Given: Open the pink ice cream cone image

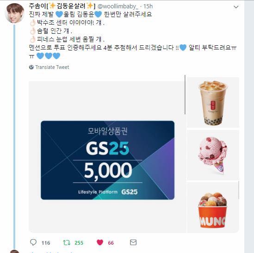Looking at the screenshot, I should [213, 155].
